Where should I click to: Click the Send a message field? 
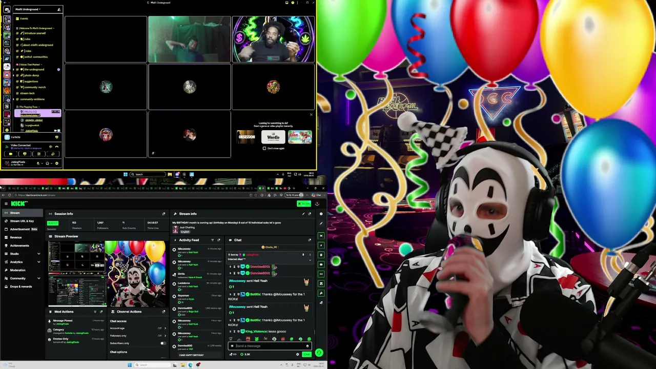point(270,346)
